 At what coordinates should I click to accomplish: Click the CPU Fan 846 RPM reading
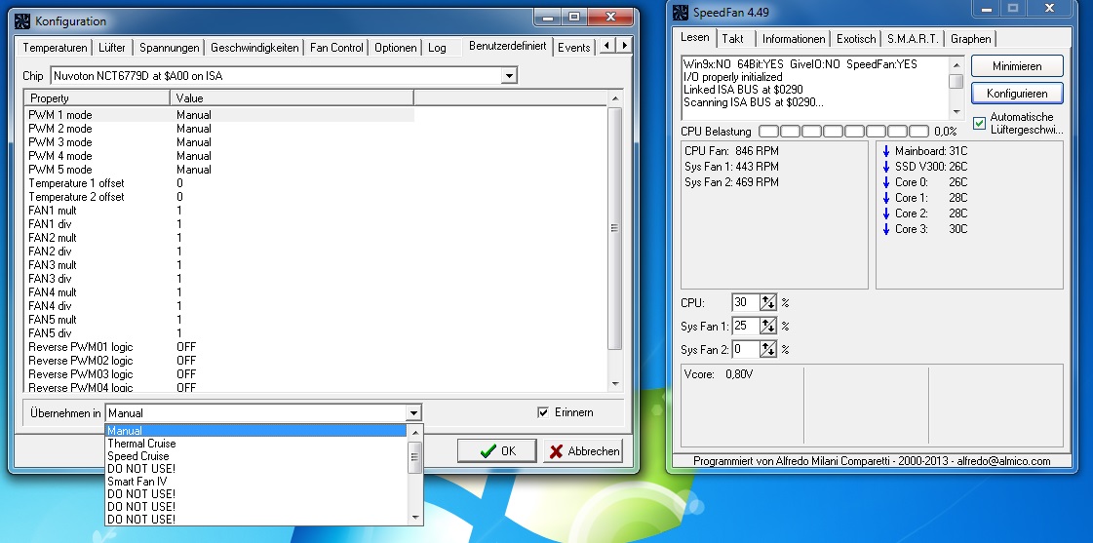coord(732,150)
